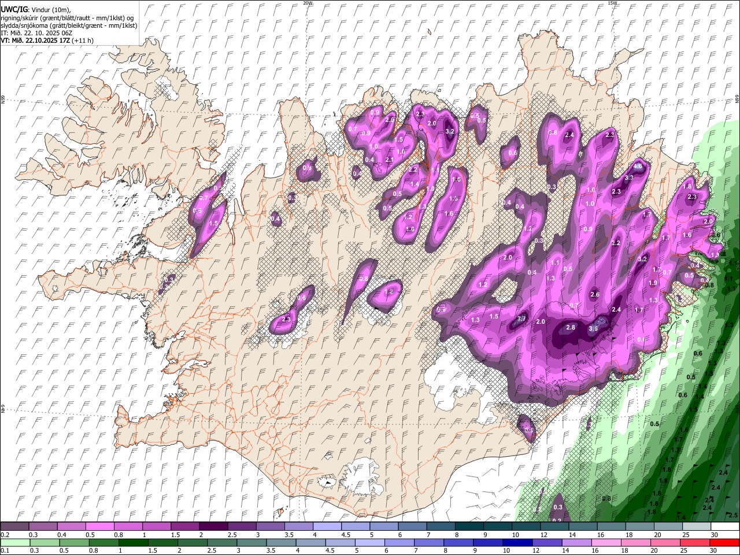
Task: Click the 'slydda/snjókoma' legend description line
Action: pyautogui.click(x=69, y=25)
